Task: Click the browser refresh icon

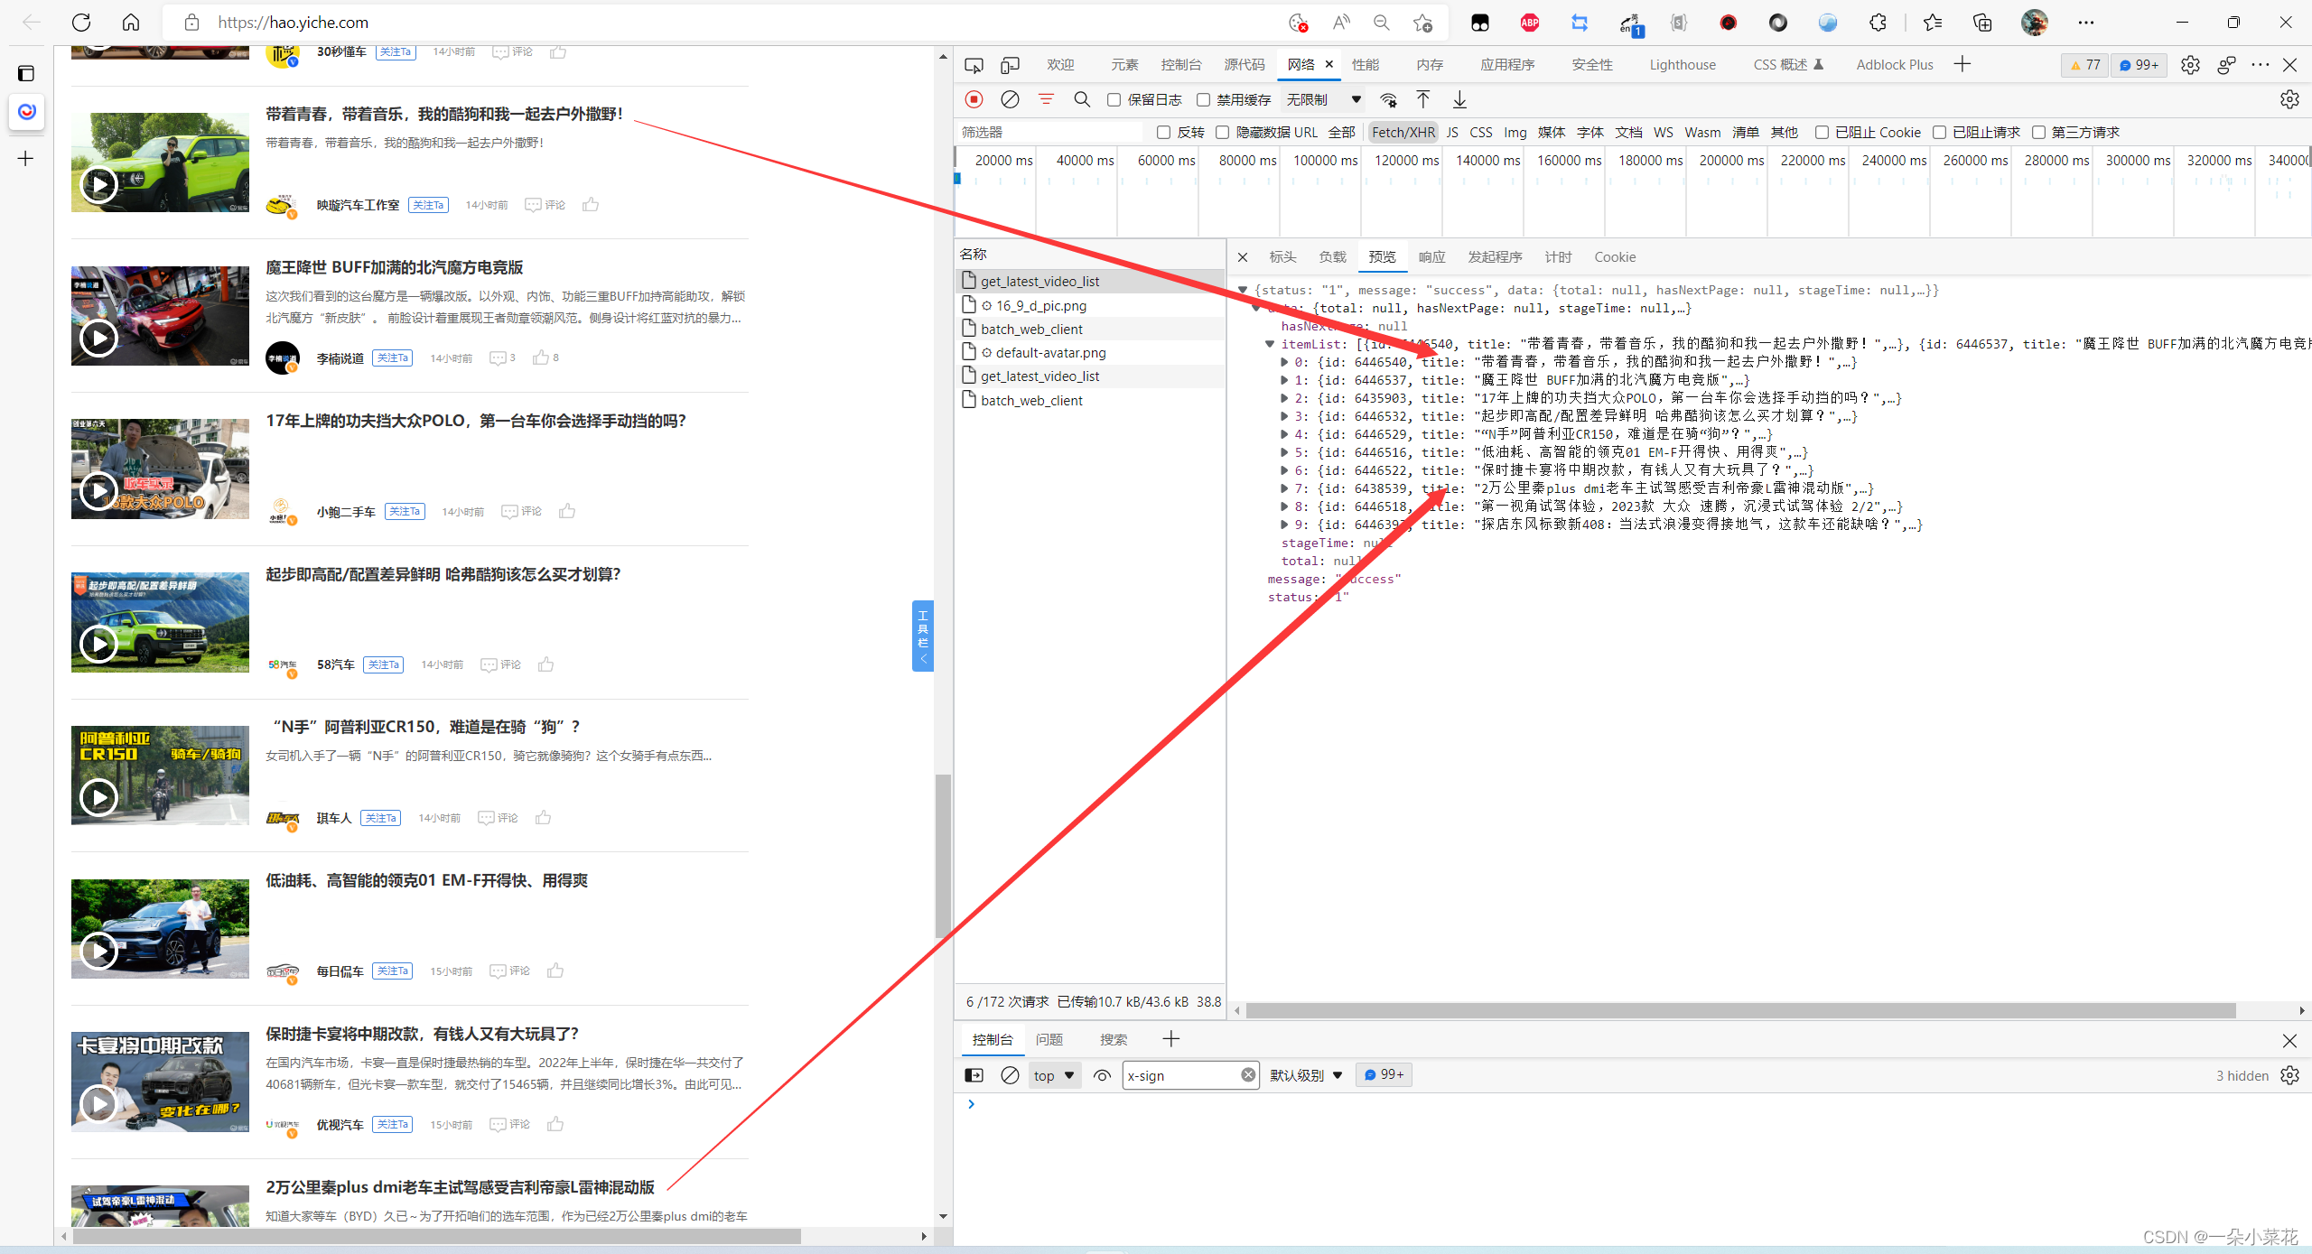Action: [81, 23]
